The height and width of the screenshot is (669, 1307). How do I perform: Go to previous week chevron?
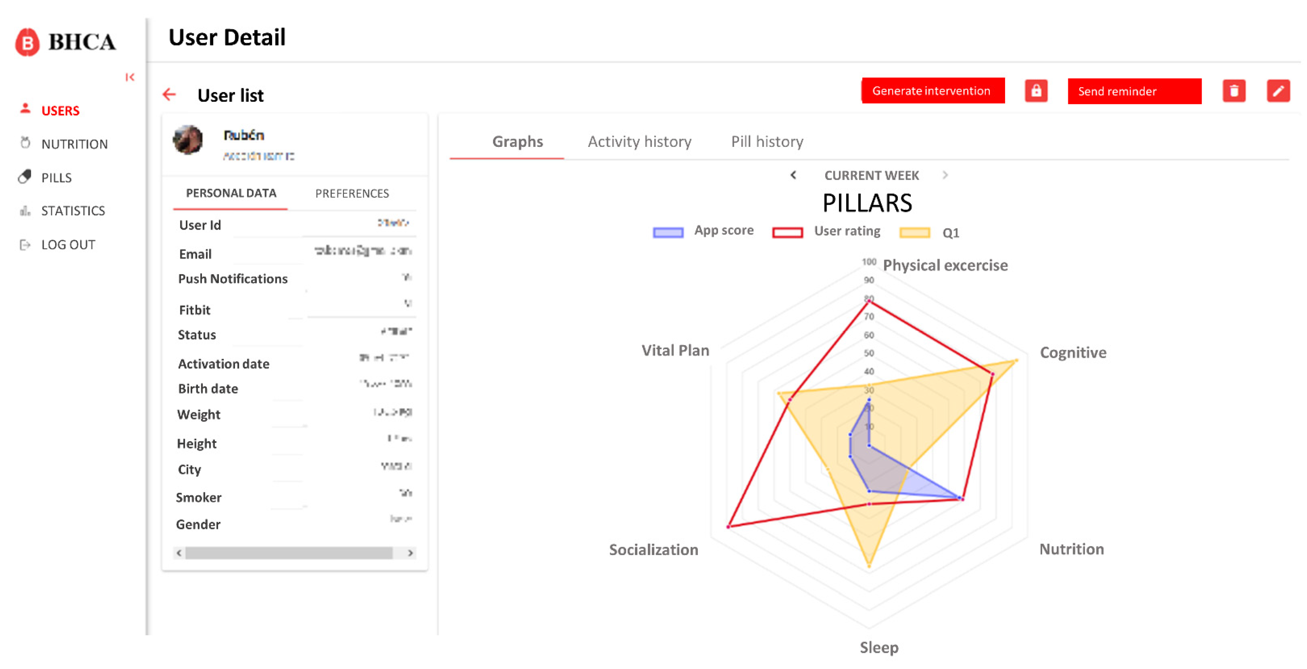tap(793, 175)
